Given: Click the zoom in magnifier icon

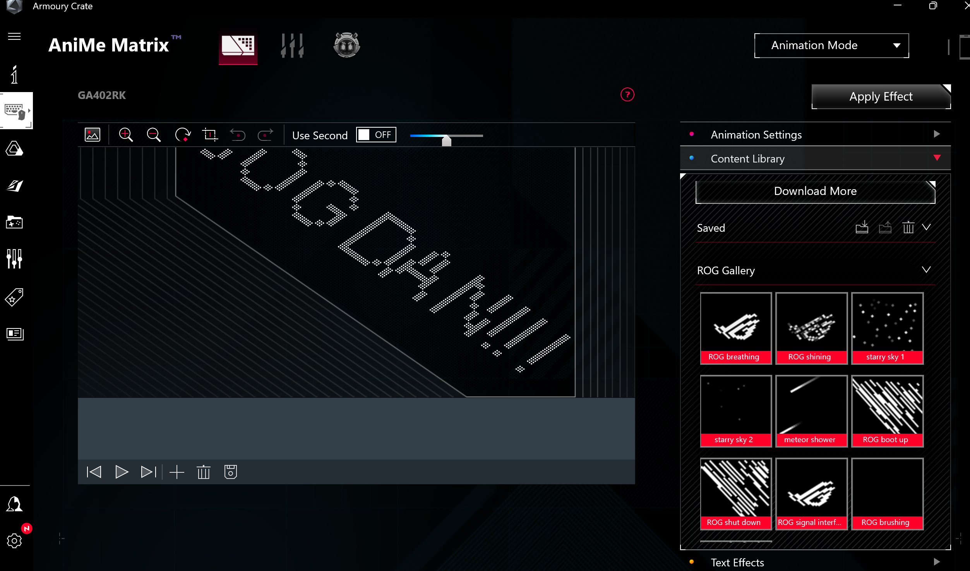Looking at the screenshot, I should click(x=126, y=135).
